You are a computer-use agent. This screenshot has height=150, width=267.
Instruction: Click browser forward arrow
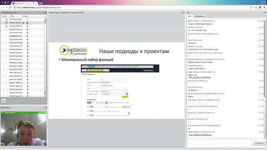tap(6, 7)
